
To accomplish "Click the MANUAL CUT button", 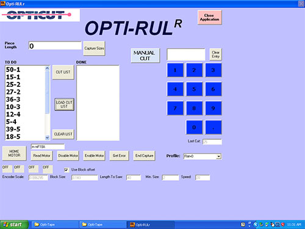I will click(145, 56).
